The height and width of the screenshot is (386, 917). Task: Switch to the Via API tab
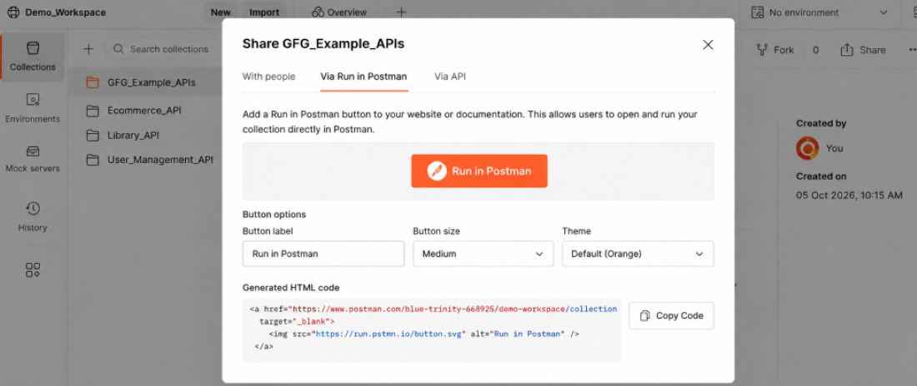tap(449, 77)
